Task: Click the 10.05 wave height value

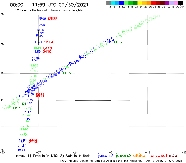Action: click(40, 30)
